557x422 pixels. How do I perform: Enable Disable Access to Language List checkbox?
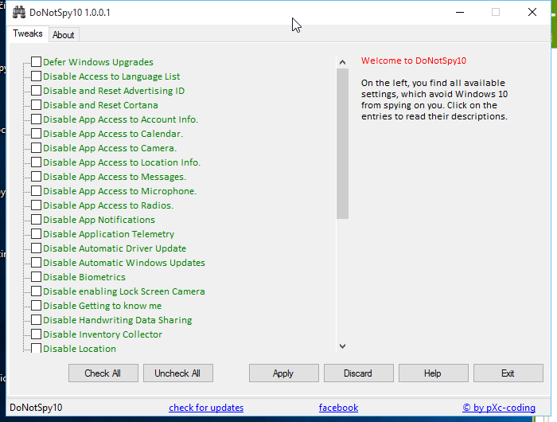tap(37, 76)
